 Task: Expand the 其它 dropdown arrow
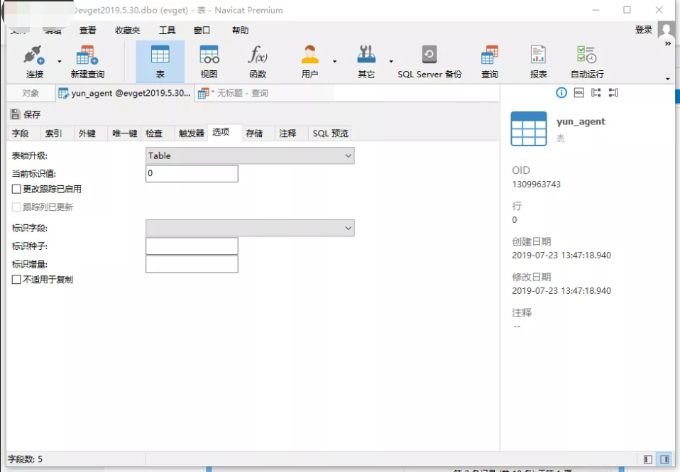[x=390, y=62]
